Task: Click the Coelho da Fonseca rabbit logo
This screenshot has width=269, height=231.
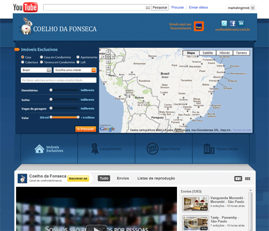Action: tap(26, 26)
